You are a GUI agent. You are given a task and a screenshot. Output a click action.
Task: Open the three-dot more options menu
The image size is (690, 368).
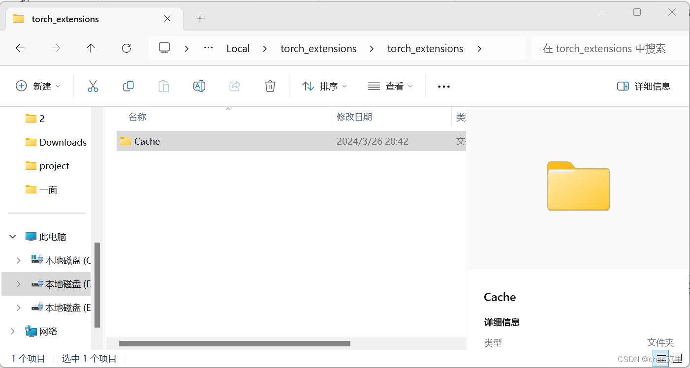coord(444,87)
